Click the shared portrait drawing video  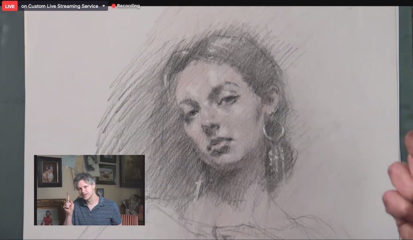click(206, 123)
